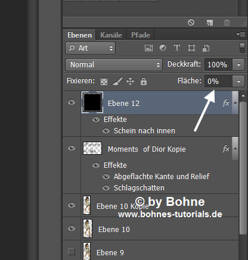Lock position move-arrows icon
Viewport: 248px width, 260px height.
[x=130, y=82]
